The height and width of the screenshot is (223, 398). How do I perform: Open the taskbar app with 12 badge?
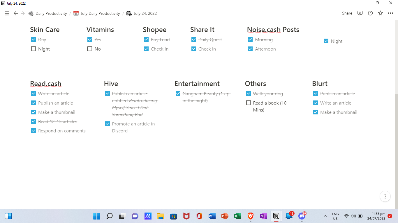click(x=289, y=216)
